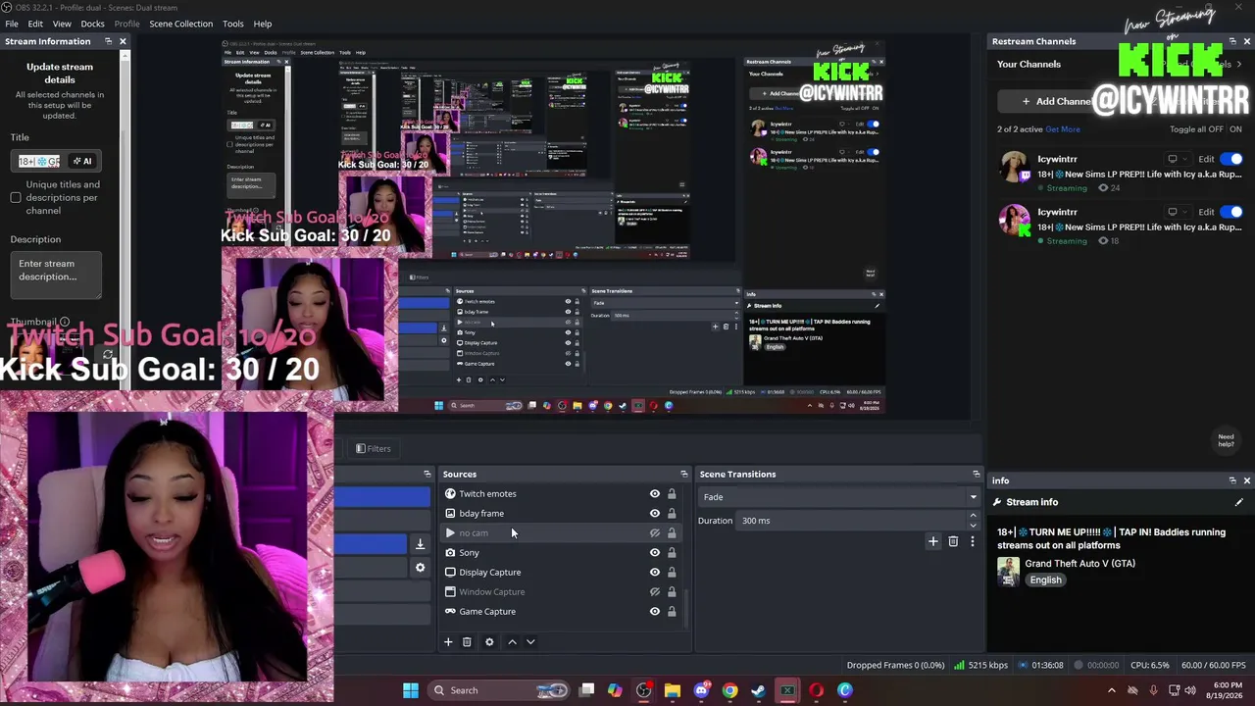
Task: Click the gear icon beside the scenes list
Action: click(420, 568)
